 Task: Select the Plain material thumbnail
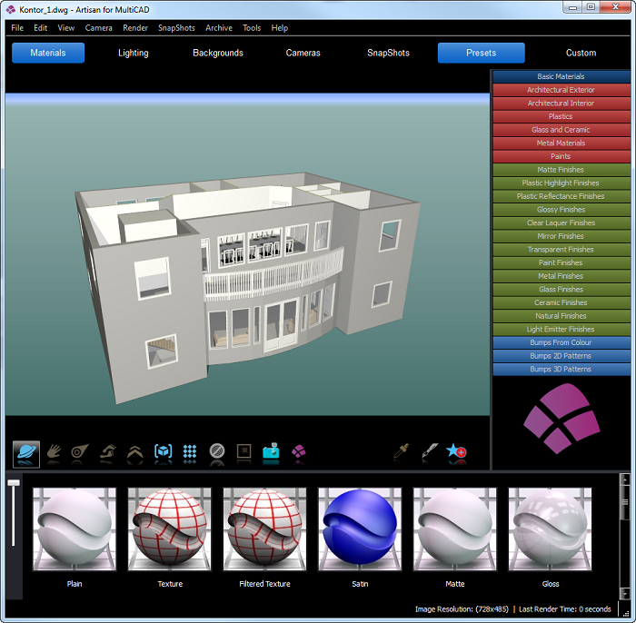pyautogui.click(x=75, y=529)
